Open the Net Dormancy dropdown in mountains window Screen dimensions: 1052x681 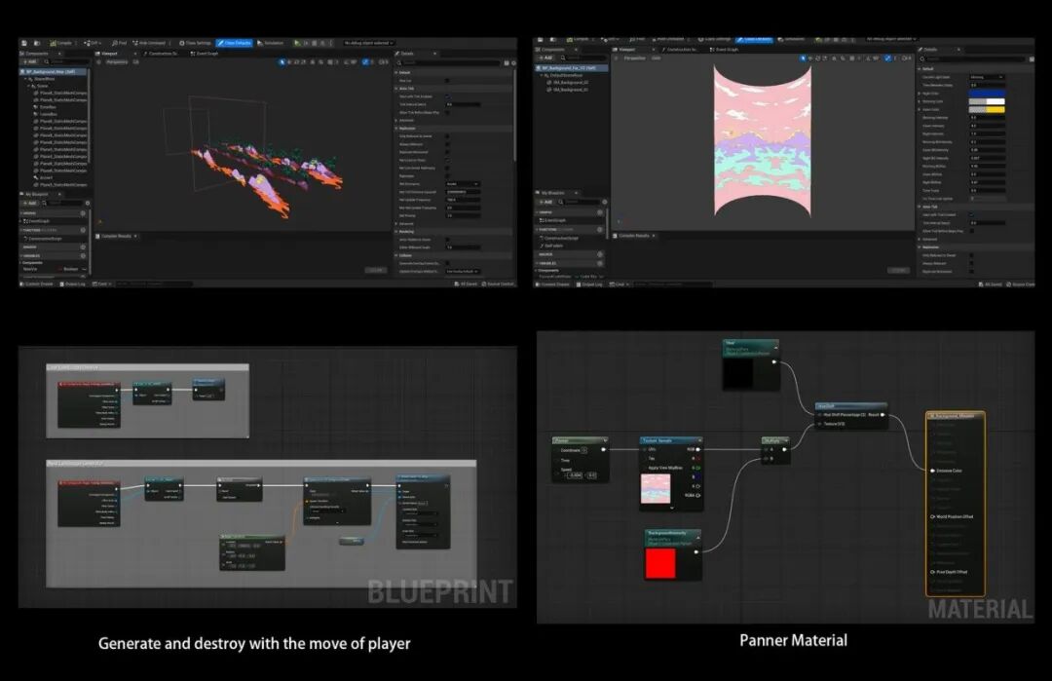(x=463, y=184)
